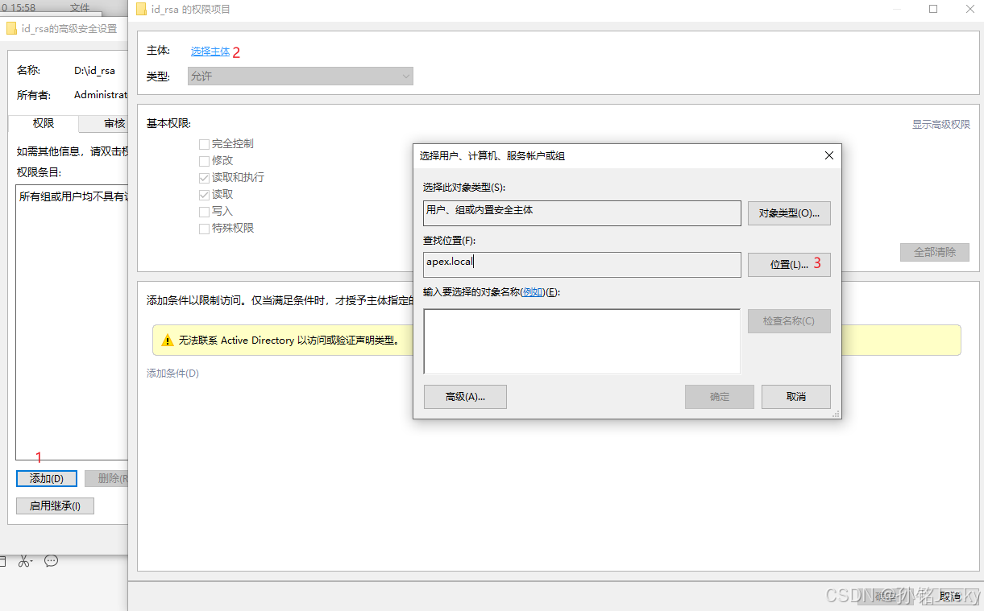984x611 pixels.
Task: Click the speech bubble icon at bottom left
Action: pyautogui.click(x=51, y=560)
